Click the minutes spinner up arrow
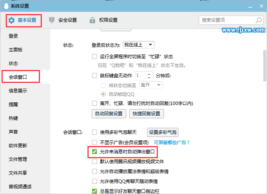The width and height of the screenshot is (267, 194). pyautogui.click(x=149, y=74)
